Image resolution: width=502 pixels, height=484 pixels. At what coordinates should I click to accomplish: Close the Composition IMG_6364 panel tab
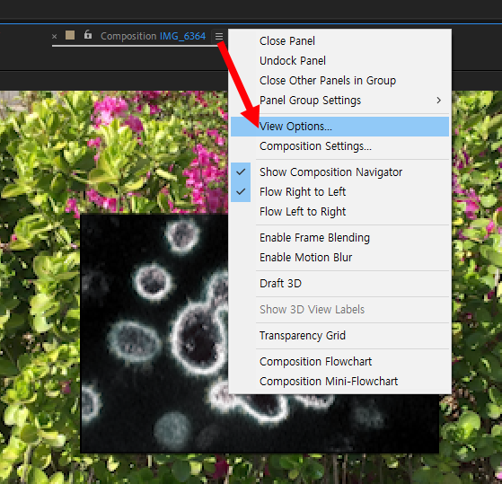coord(55,37)
